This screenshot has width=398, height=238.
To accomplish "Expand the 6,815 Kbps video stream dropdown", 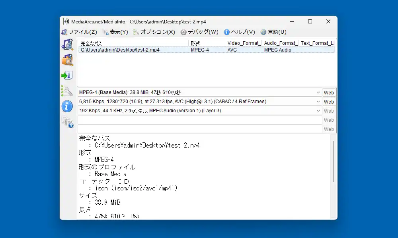I will pos(318,102).
